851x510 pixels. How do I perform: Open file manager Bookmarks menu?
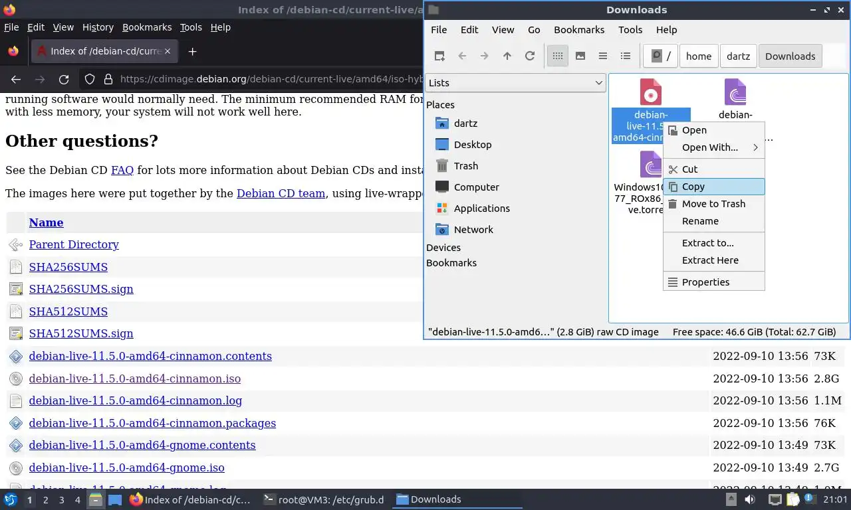pyautogui.click(x=579, y=30)
